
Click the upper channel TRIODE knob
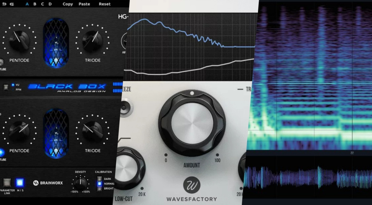pos(93,41)
